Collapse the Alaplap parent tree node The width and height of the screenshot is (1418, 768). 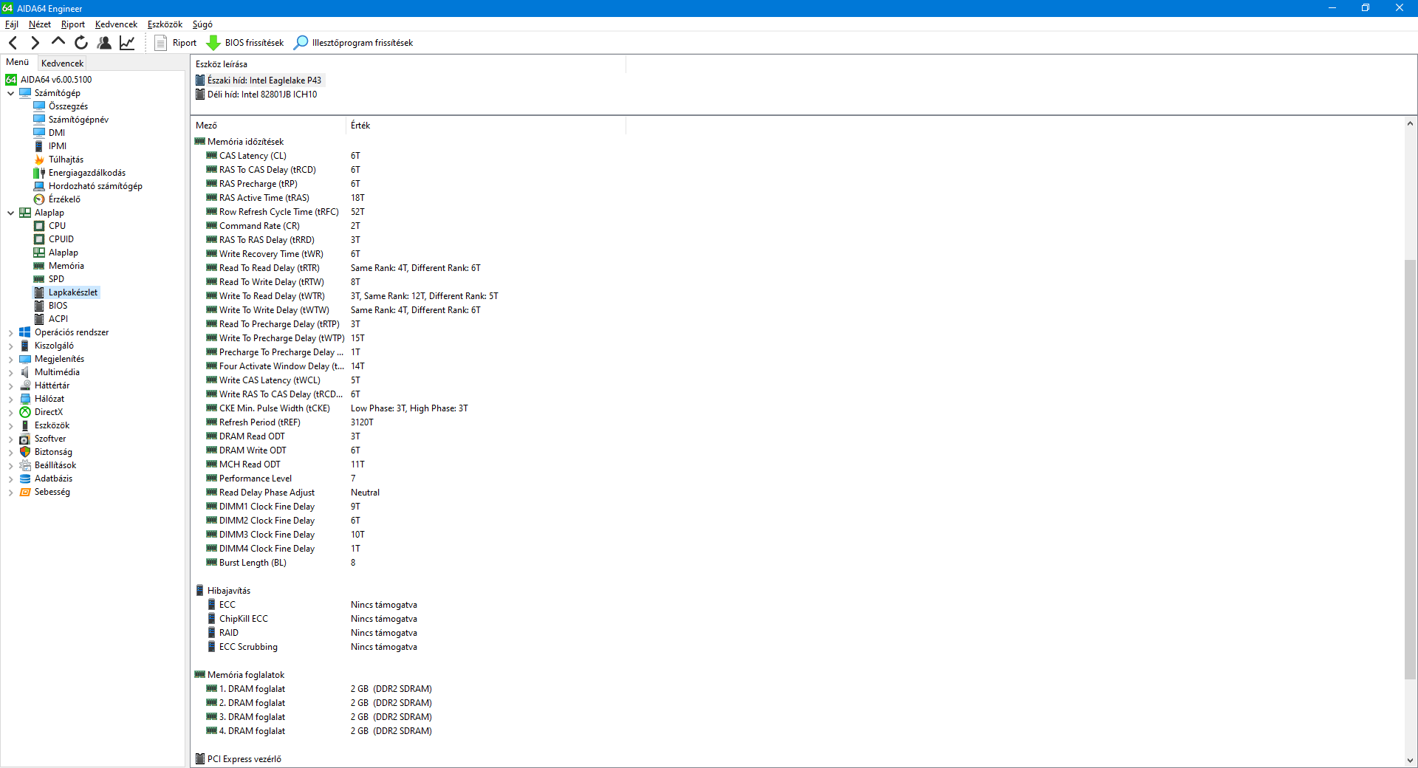click(11, 213)
